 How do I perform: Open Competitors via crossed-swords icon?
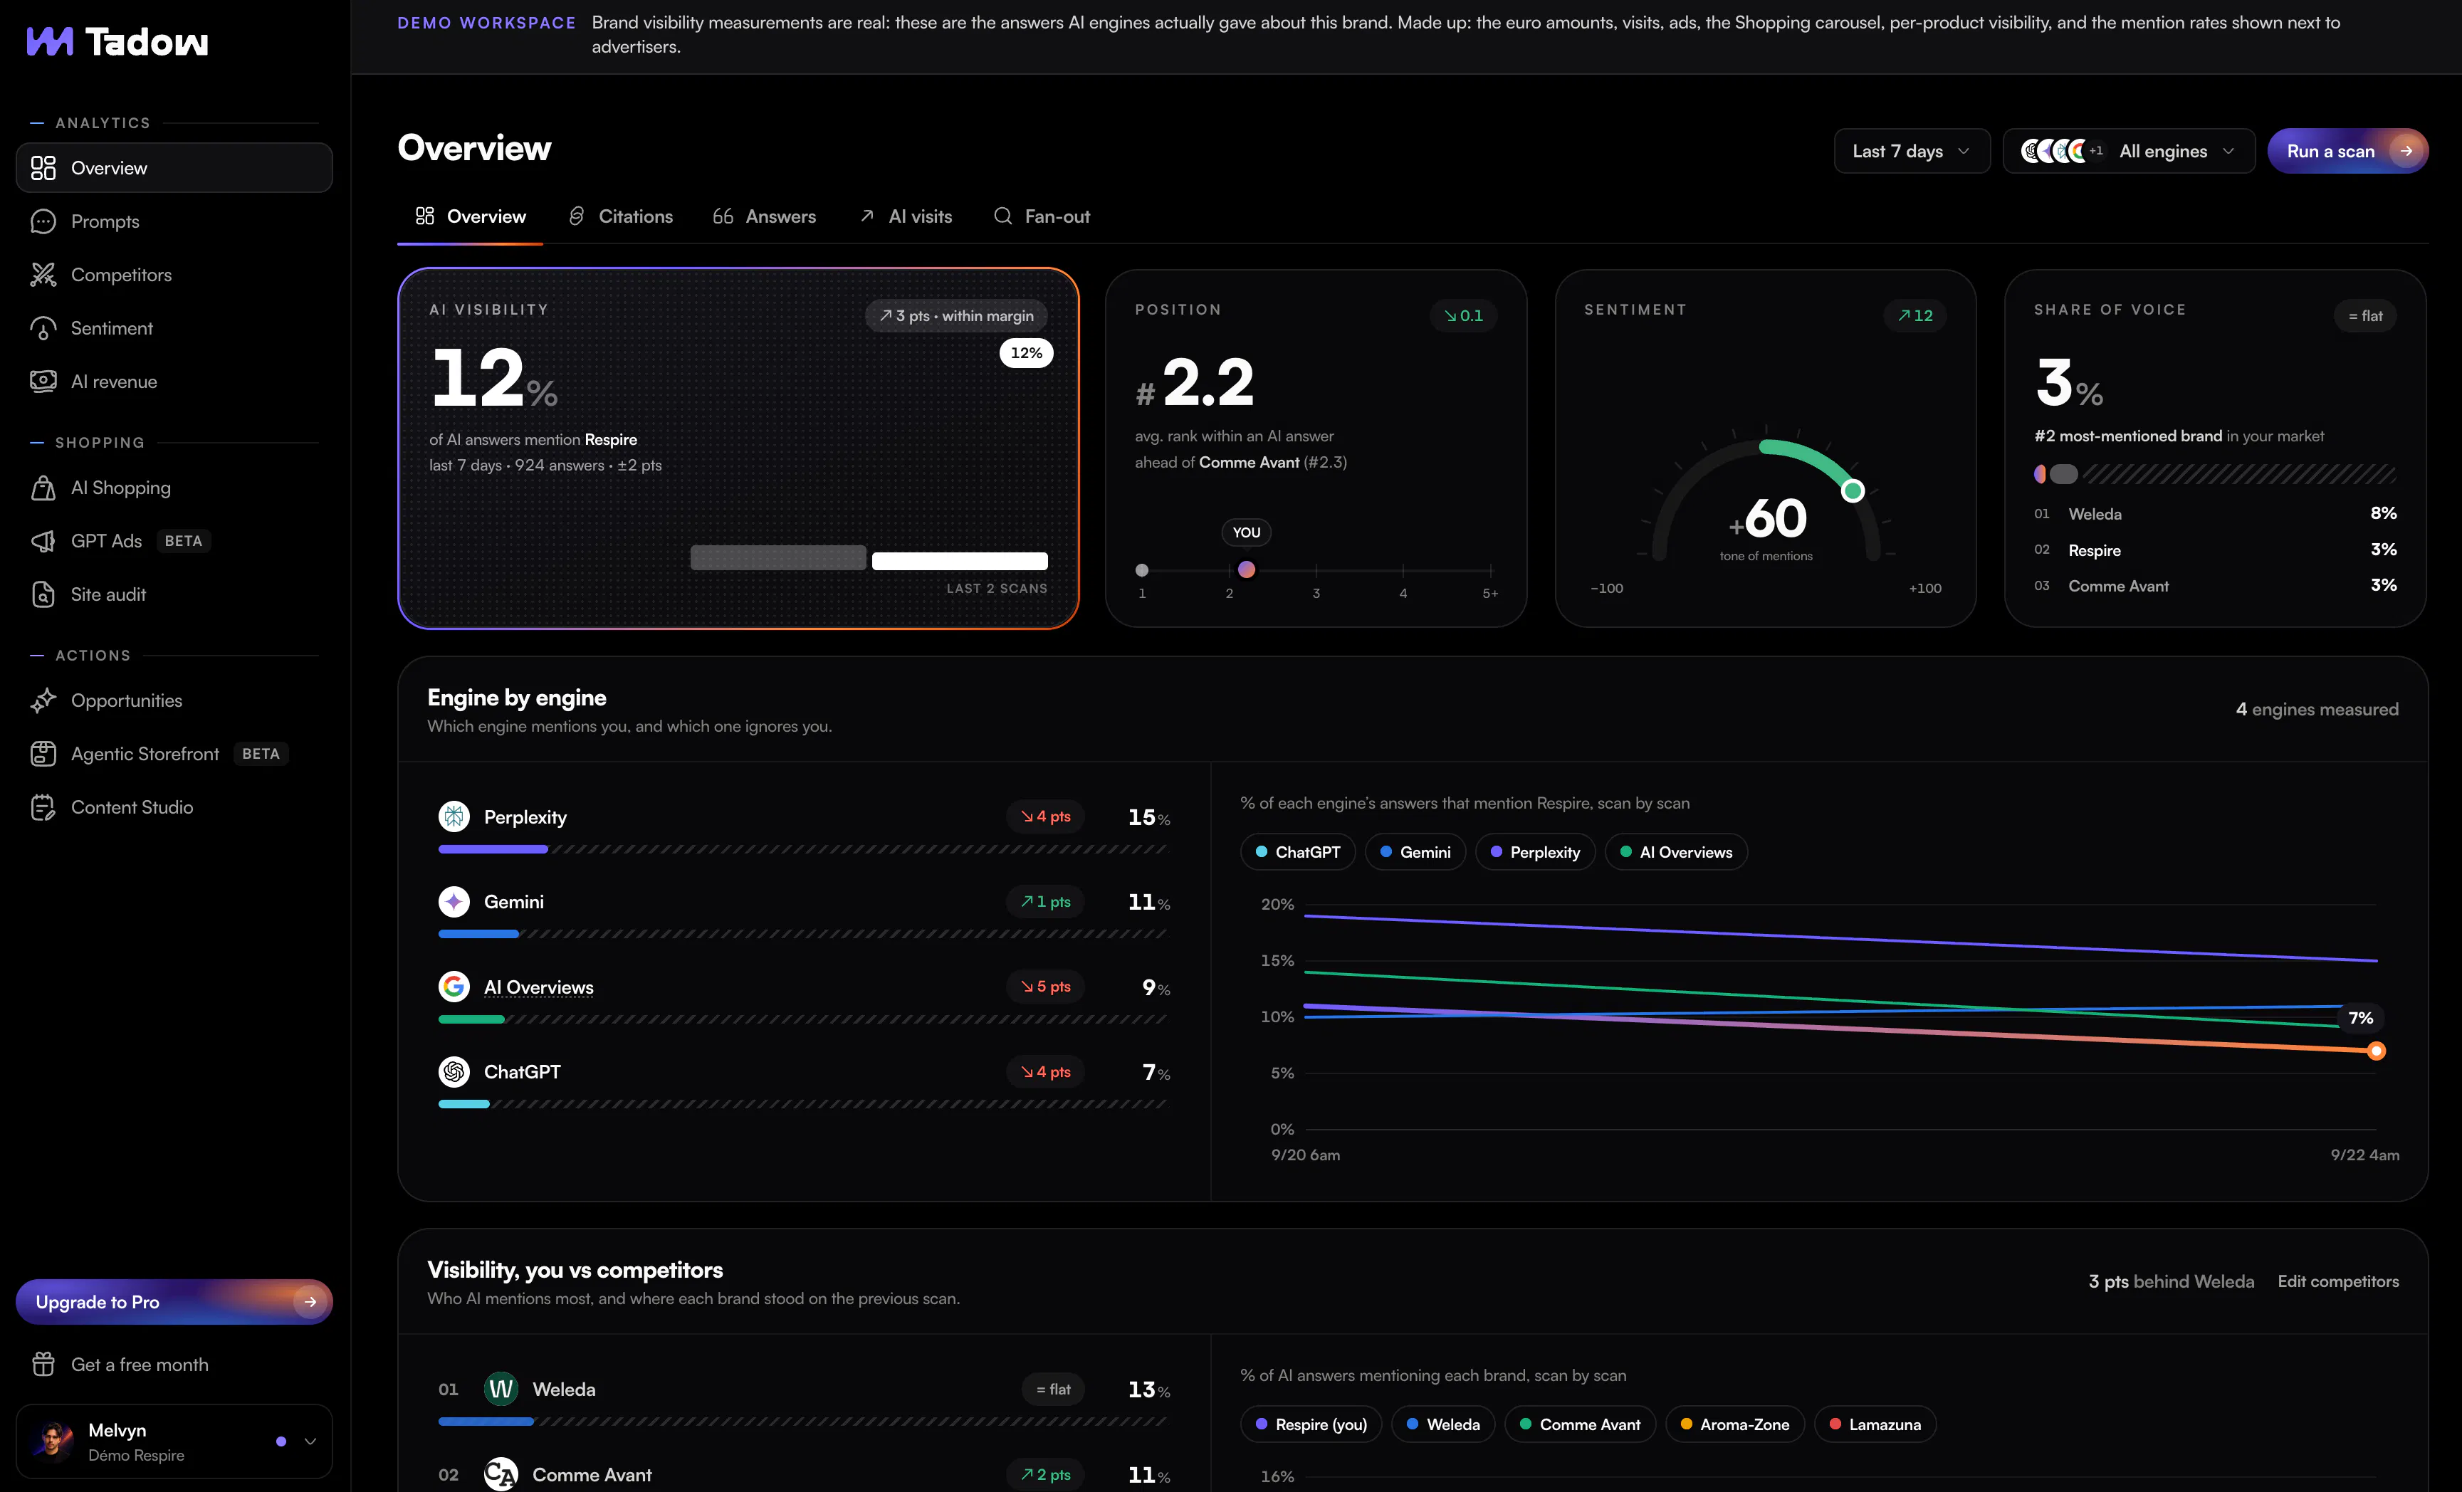click(43, 275)
